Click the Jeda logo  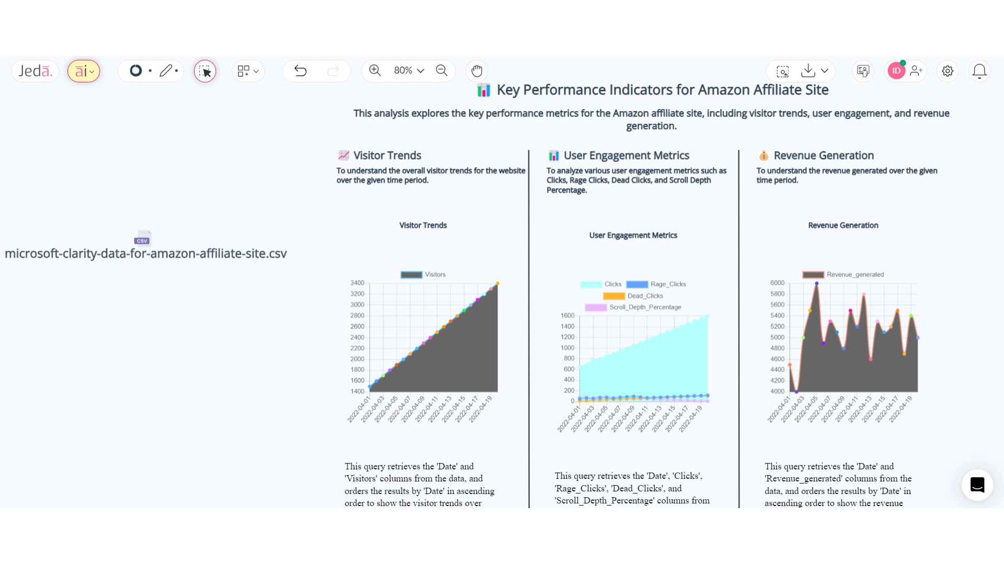coord(35,70)
